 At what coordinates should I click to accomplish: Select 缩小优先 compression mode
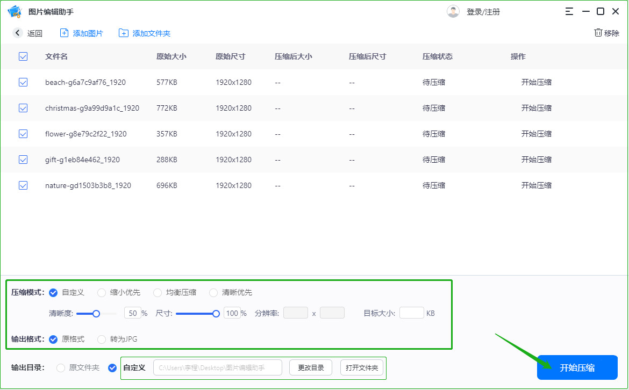pyautogui.click(x=102, y=293)
